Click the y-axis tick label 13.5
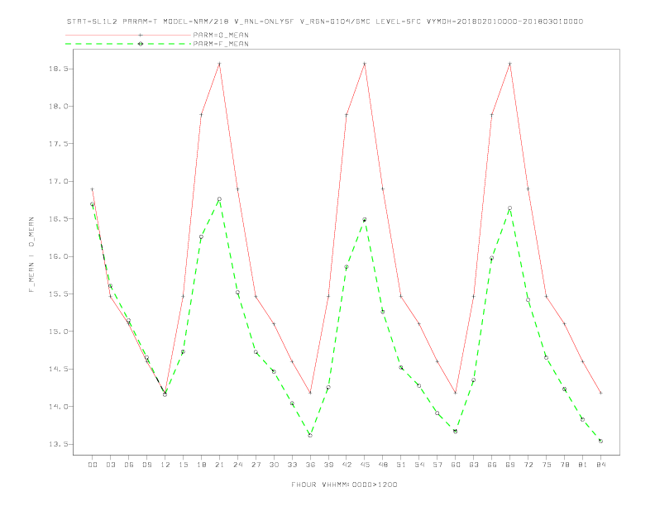655x506 pixels. [59, 444]
